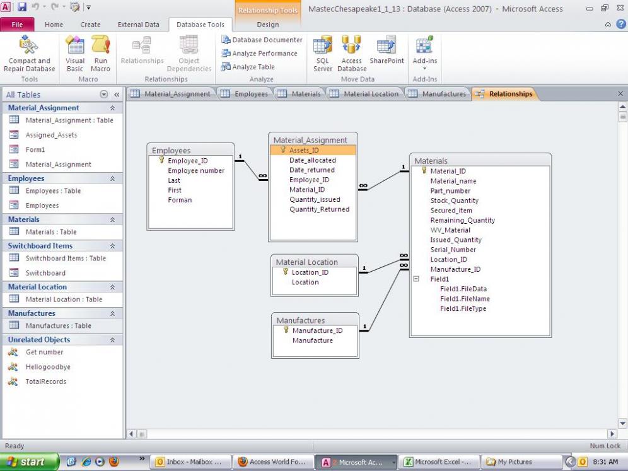Screen dimensions: 628x471
Task: Open the File tab
Action: click(17, 25)
